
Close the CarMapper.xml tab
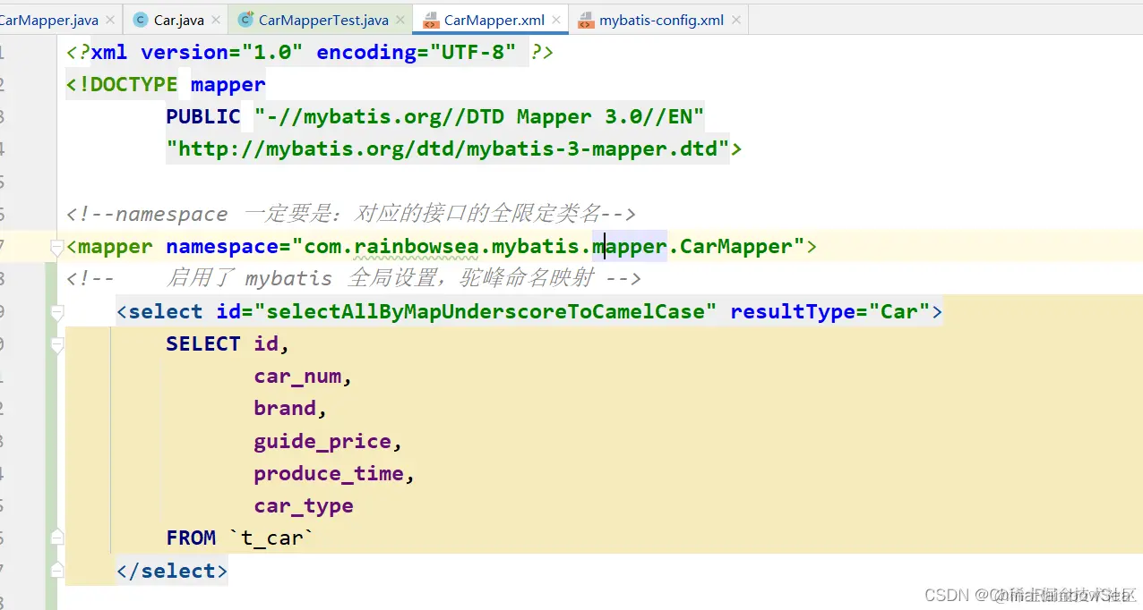click(x=556, y=20)
